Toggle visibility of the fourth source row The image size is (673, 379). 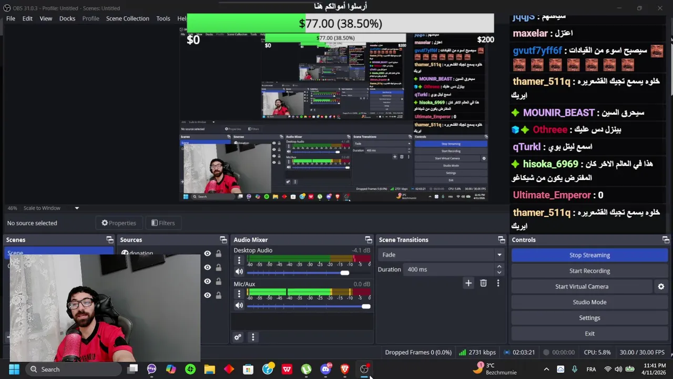pos(207,295)
